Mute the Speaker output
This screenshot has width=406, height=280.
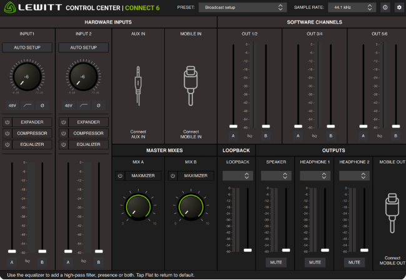tap(276, 263)
